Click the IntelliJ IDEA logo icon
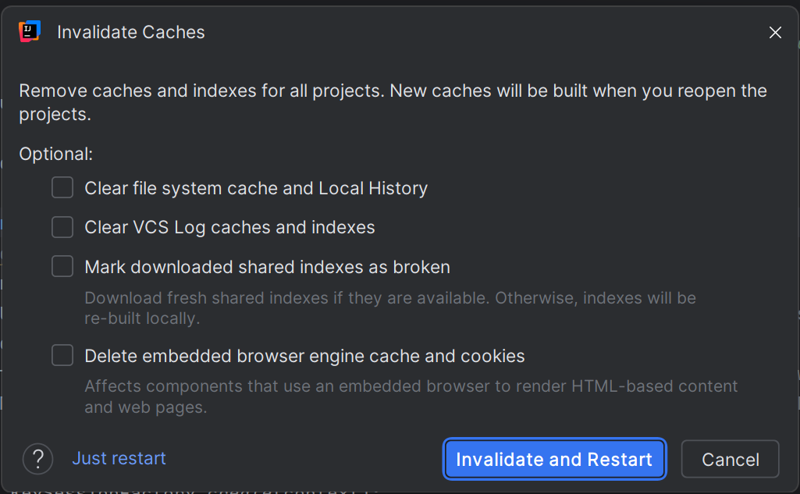Viewport: 800px width, 494px height. pos(29,32)
